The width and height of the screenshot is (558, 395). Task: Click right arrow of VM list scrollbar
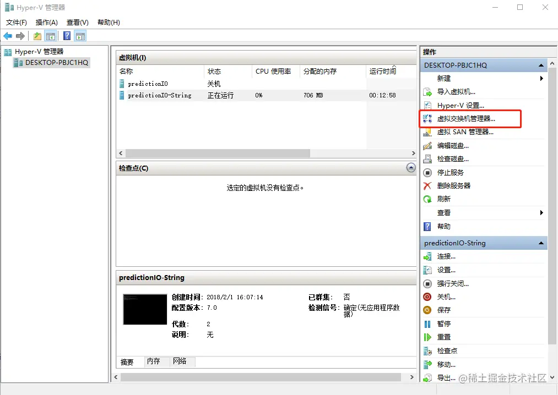tap(413, 153)
